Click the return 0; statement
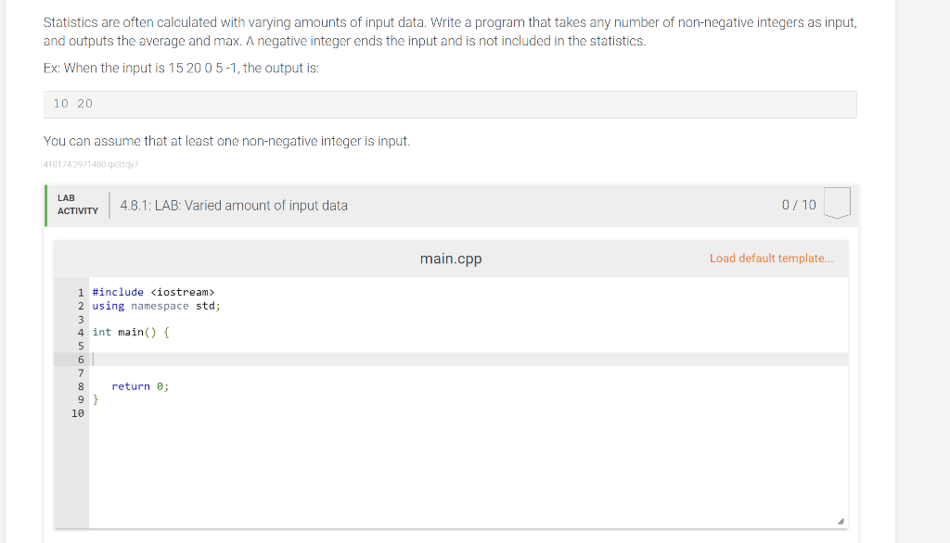 coord(140,386)
